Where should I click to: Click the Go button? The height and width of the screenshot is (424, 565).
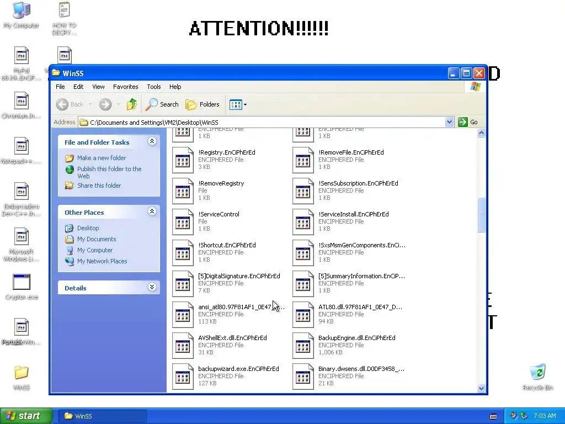[468, 122]
